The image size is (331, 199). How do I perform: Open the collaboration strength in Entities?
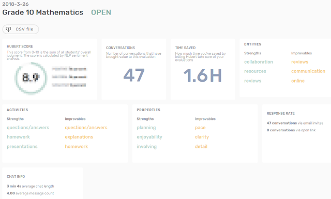[x=259, y=62]
